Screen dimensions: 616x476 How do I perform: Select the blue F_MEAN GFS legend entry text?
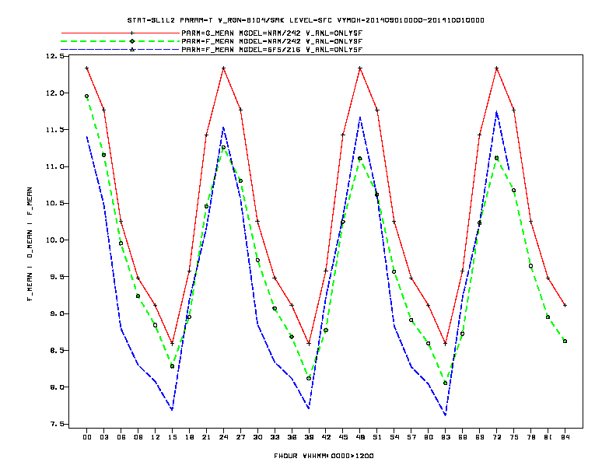pos(272,50)
